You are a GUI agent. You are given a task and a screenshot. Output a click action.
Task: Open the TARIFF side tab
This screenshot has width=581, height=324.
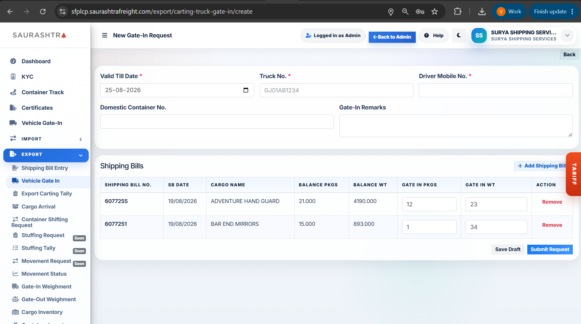pos(574,174)
